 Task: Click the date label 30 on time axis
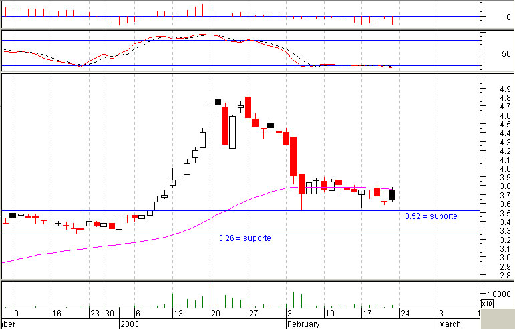(110, 314)
